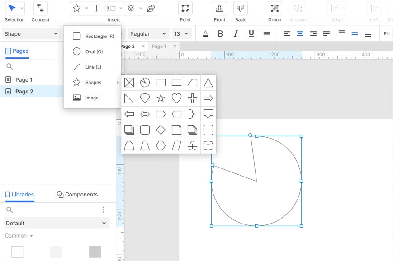Select the Selection arrow tool
The height and width of the screenshot is (261, 393).
(x=12, y=8)
